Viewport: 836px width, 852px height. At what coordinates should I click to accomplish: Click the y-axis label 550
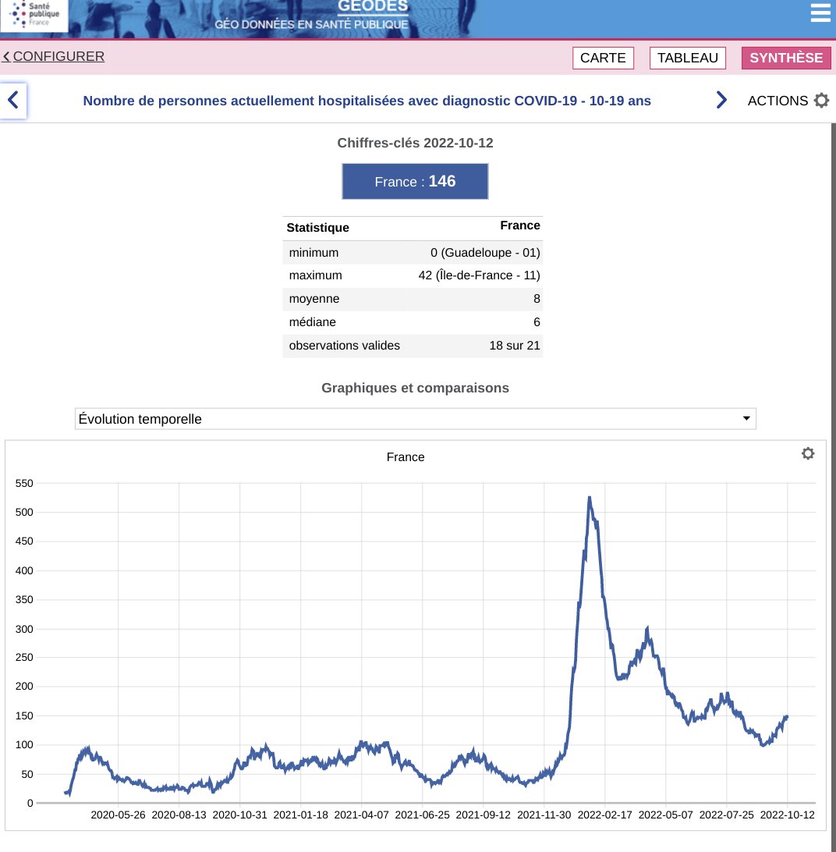tap(24, 483)
